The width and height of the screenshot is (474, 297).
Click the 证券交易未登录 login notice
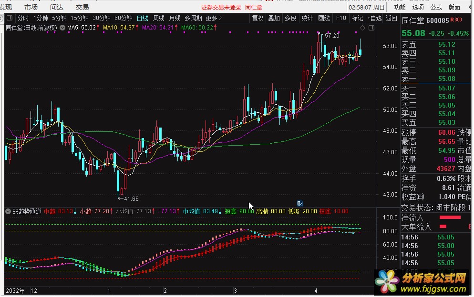pyautogui.click(x=221, y=8)
